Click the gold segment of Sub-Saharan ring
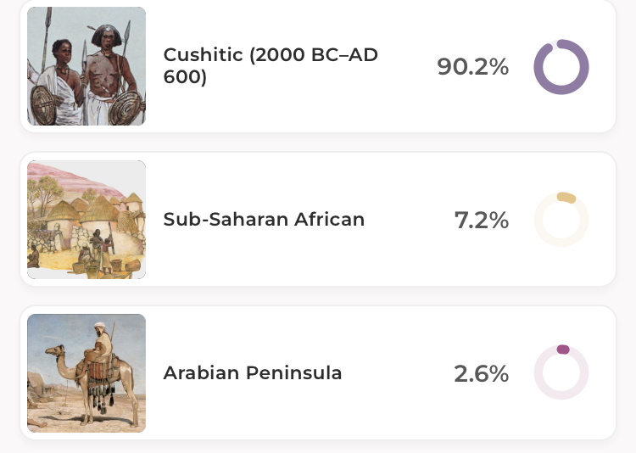 pos(566,199)
